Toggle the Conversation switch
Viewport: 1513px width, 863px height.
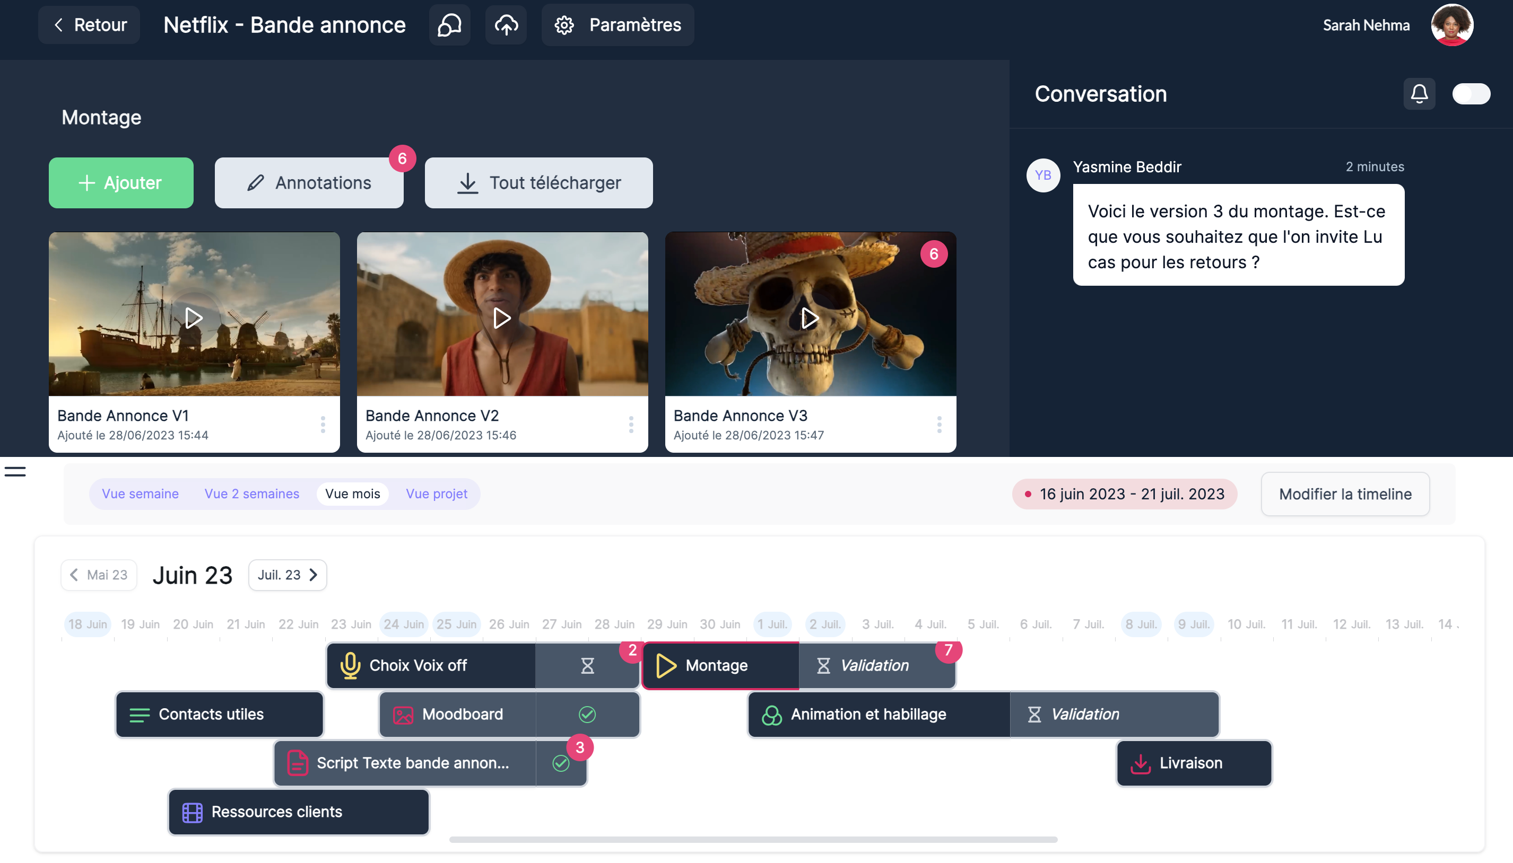(x=1471, y=94)
